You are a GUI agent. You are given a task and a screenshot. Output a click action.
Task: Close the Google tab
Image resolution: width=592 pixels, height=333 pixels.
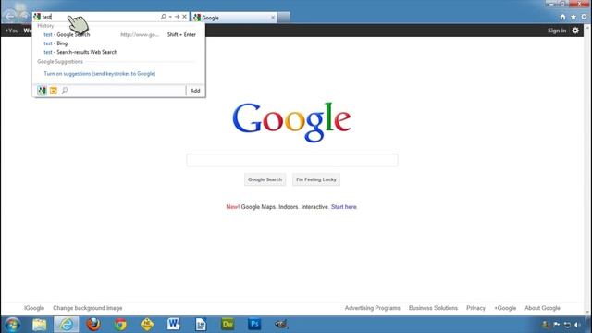pyautogui.click(x=273, y=18)
